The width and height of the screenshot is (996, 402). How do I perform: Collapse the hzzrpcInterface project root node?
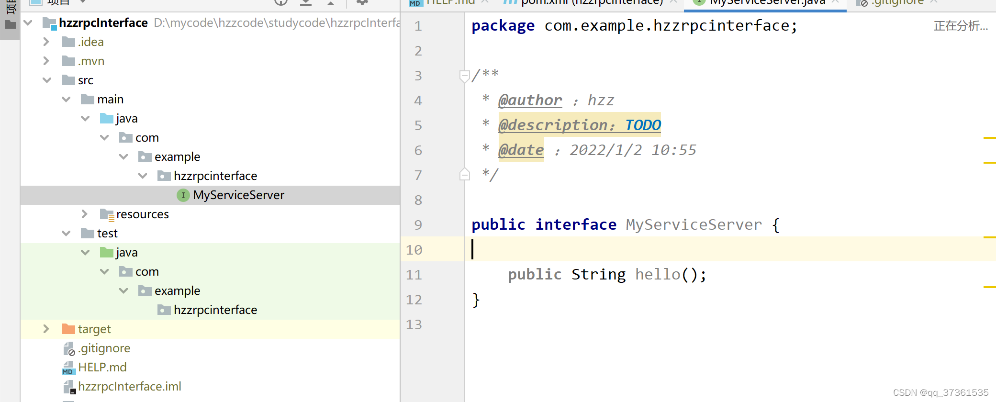28,22
